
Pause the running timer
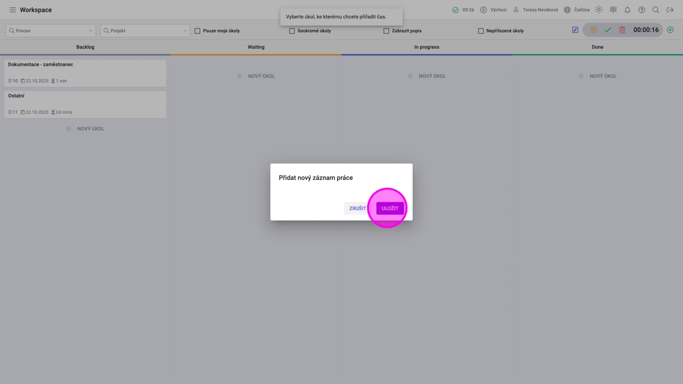594,30
